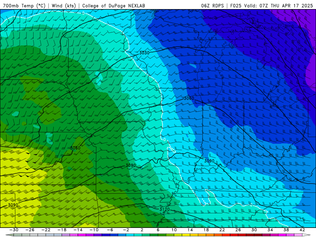Viewport: 316px width, 237px height.
Task: Click the -26 value on the color scale
Action: pyautogui.click(x=30, y=230)
